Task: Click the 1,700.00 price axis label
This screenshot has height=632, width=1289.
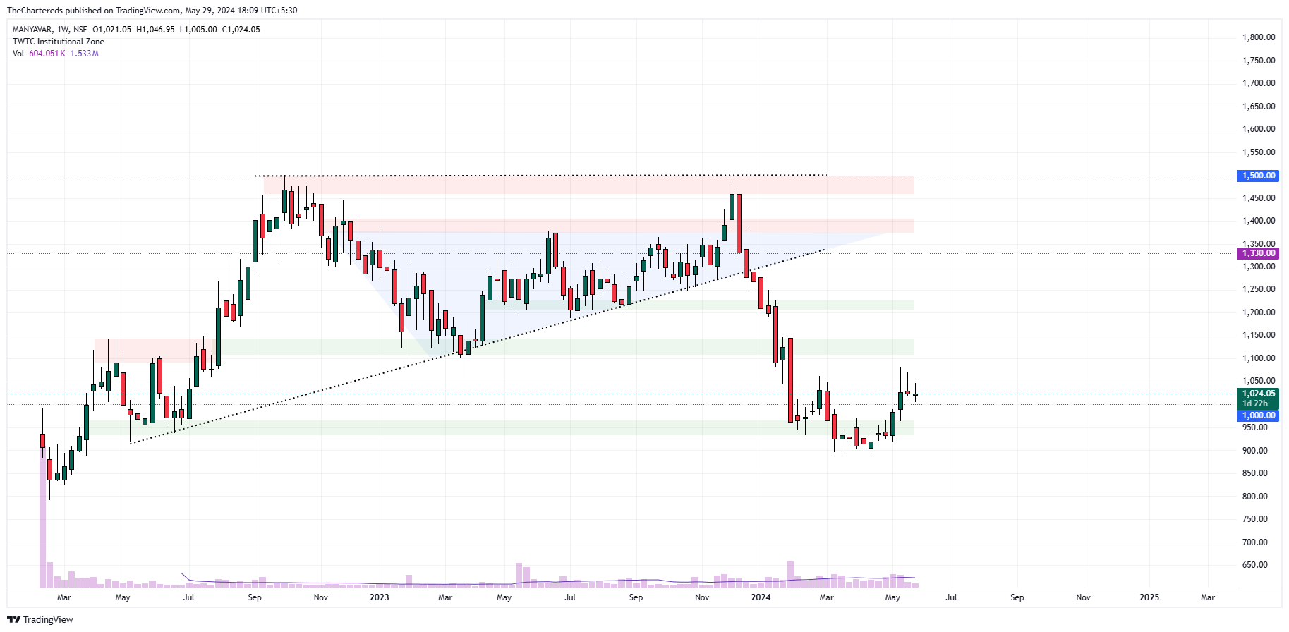Action: tap(1259, 83)
